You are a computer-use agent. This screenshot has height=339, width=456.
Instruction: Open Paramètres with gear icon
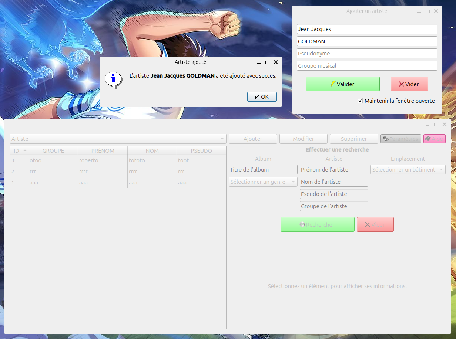400,139
